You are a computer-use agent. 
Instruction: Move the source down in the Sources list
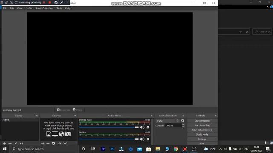pos(65,144)
